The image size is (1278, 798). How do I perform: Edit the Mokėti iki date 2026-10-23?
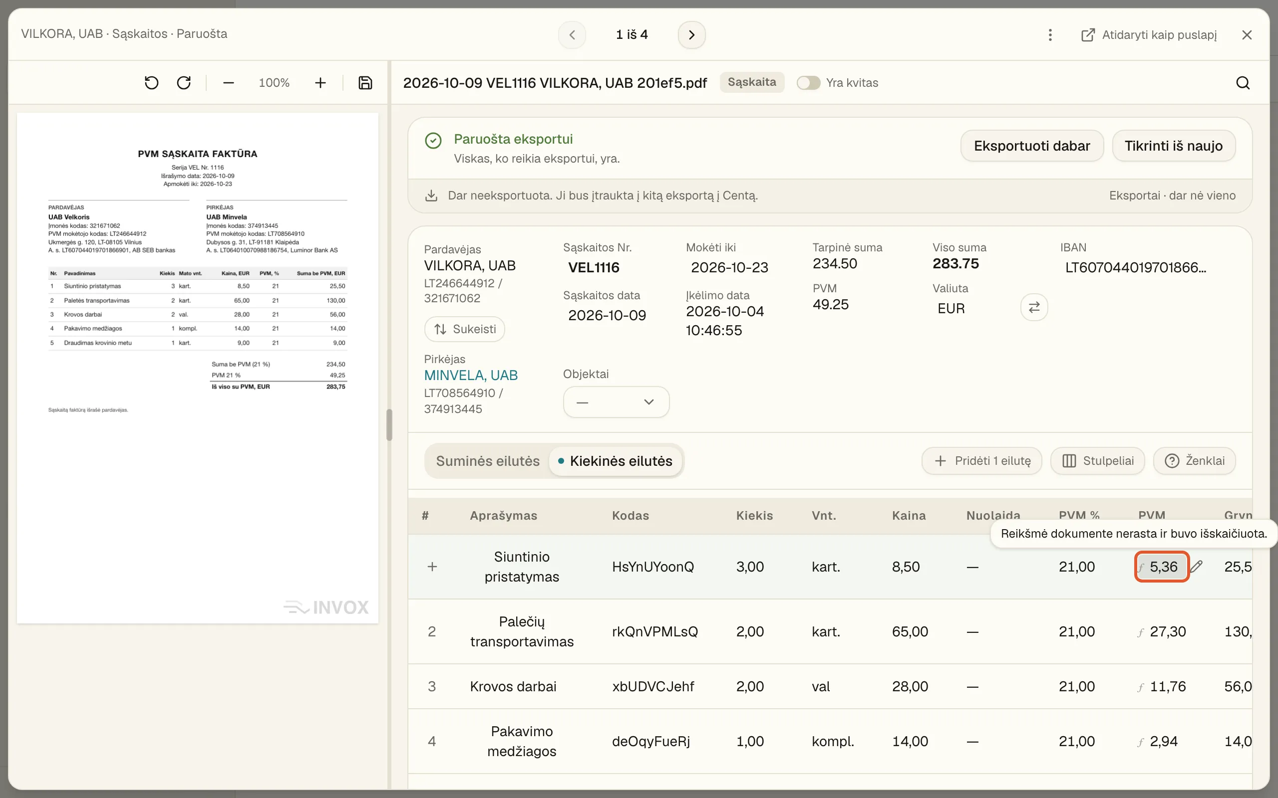coord(729,268)
